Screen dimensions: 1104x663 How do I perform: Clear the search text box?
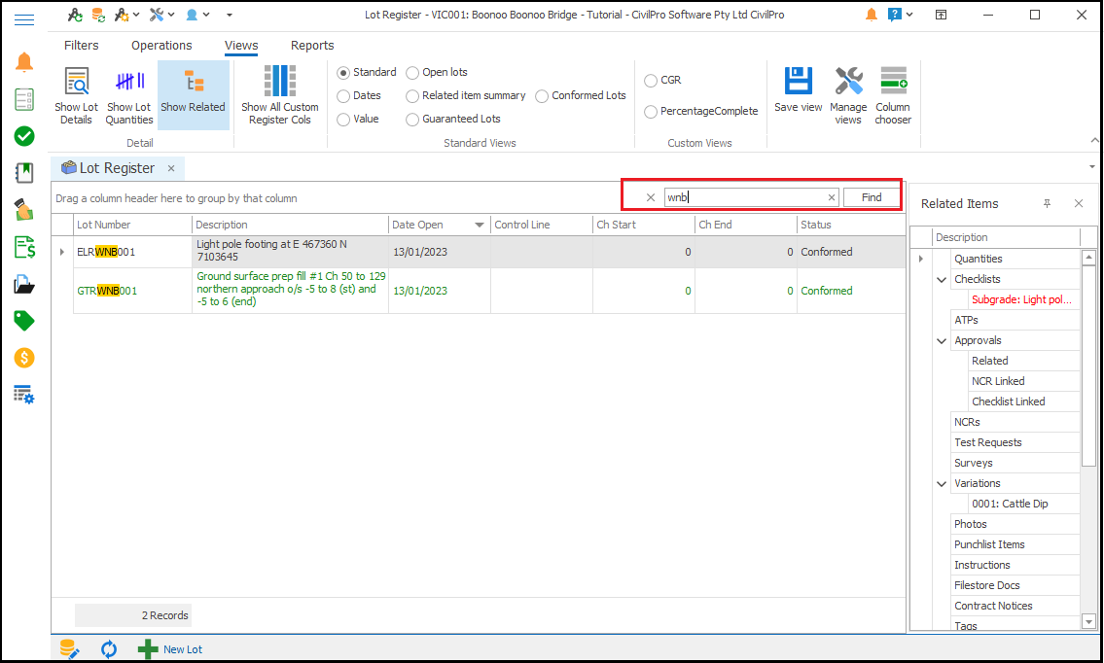pyautogui.click(x=832, y=197)
